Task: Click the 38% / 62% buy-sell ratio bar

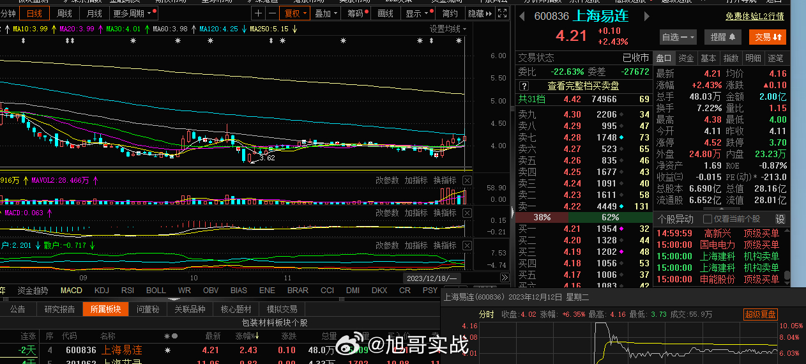Action: (583, 218)
